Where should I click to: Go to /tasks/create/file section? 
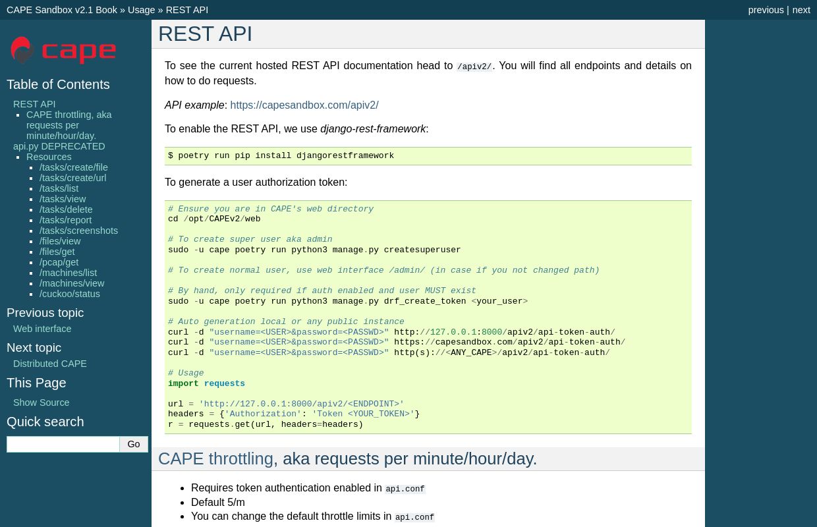[74, 167]
